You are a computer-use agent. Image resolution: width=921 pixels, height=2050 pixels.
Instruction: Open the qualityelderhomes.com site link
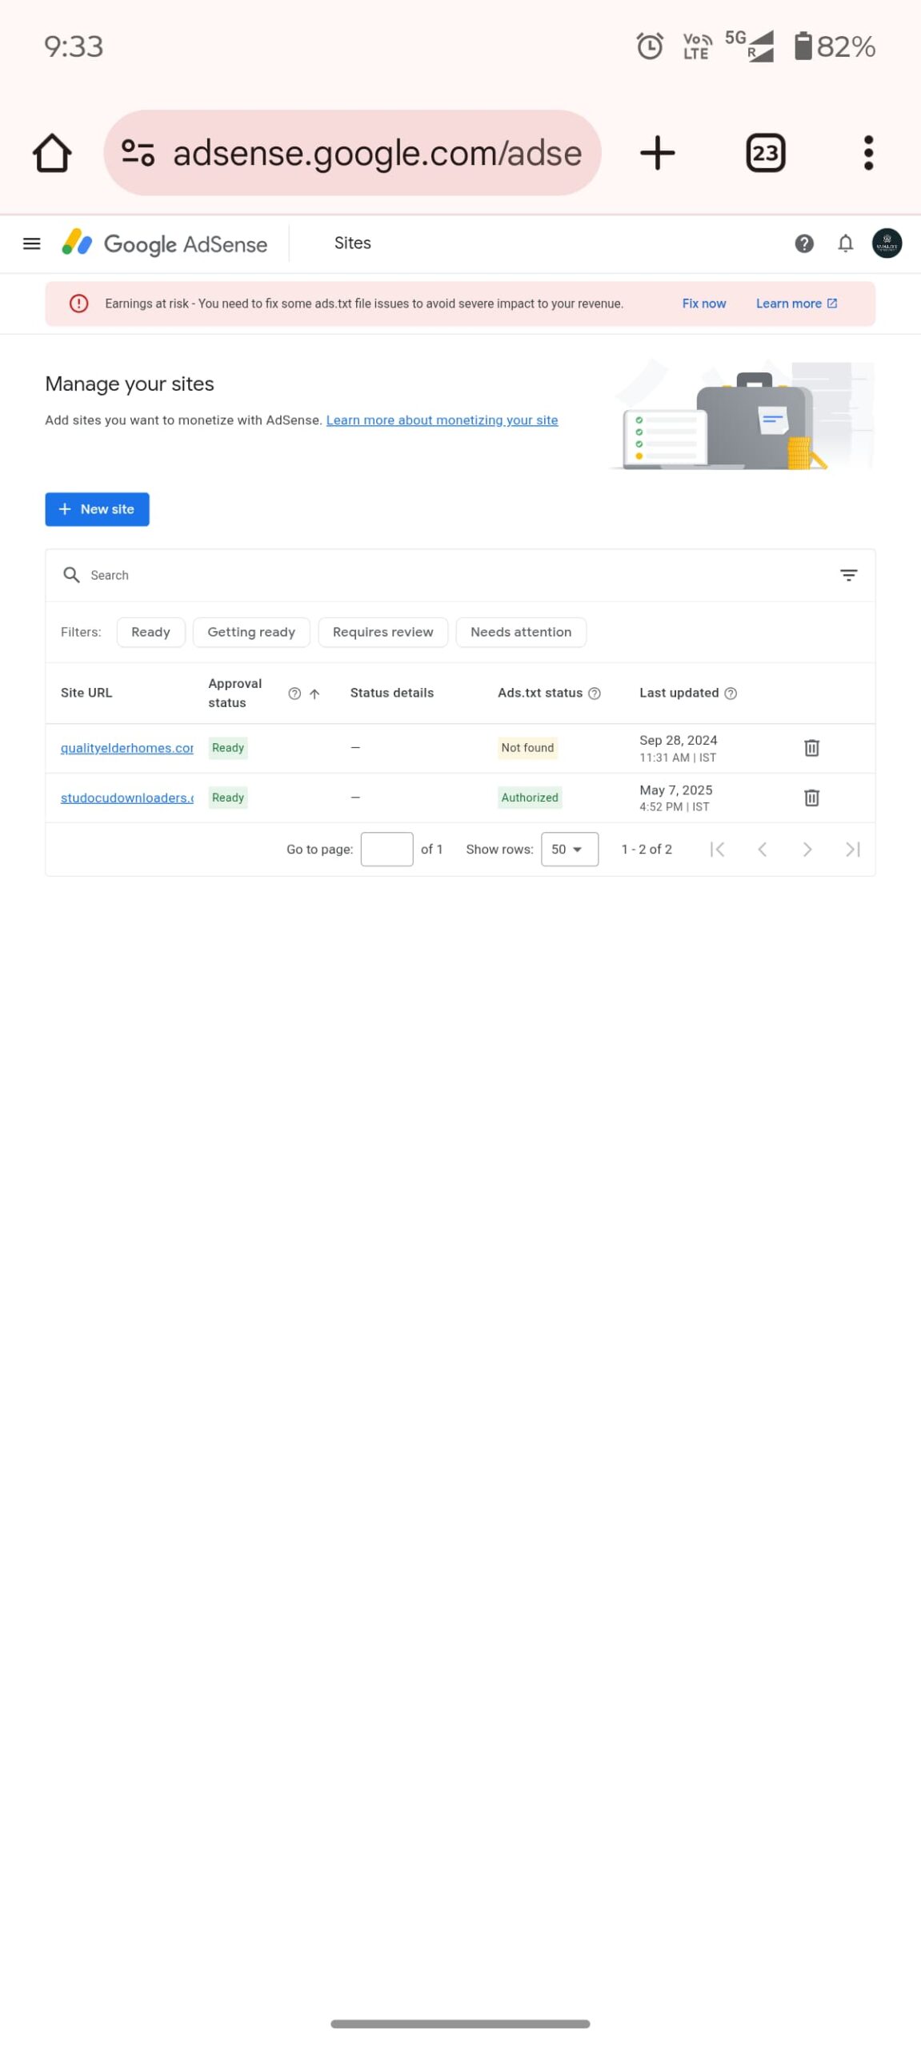point(127,748)
